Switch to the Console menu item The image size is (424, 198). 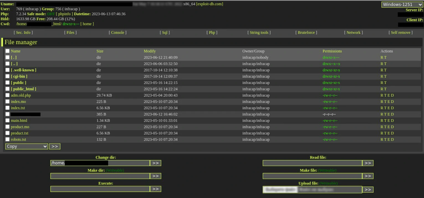[118, 32]
